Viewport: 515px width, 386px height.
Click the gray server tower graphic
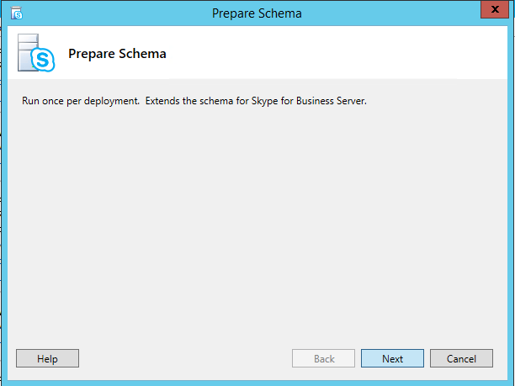[x=27, y=48]
